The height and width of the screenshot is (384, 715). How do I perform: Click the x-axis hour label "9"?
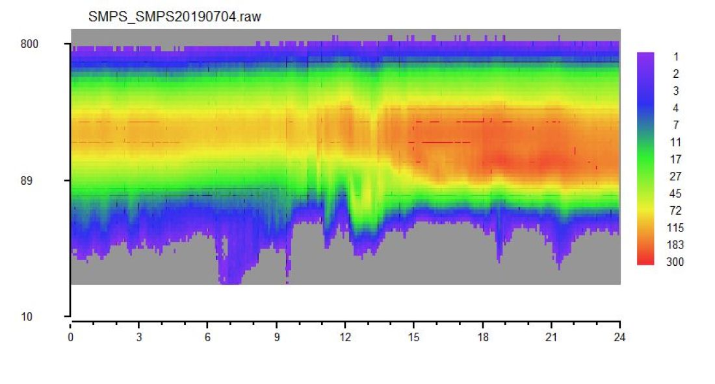(x=277, y=337)
